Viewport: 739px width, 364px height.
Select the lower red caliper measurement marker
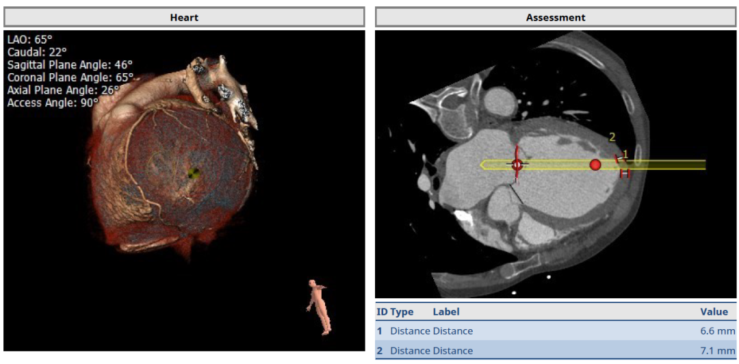point(624,174)
